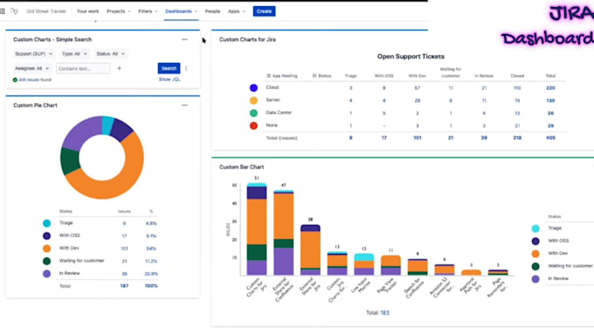
Task: Click the Data Center row label
Action: pos(279,112)
